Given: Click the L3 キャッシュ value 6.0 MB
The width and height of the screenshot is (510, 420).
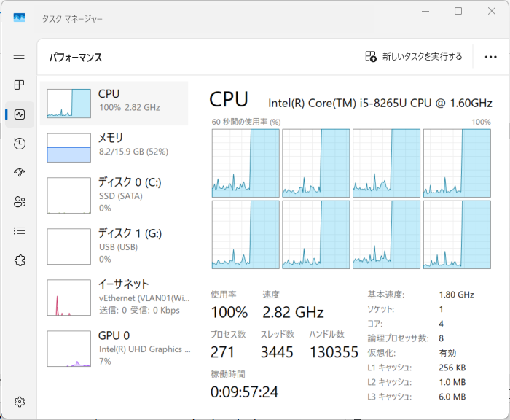Looking at the screenshot, I should coord(452,397).
